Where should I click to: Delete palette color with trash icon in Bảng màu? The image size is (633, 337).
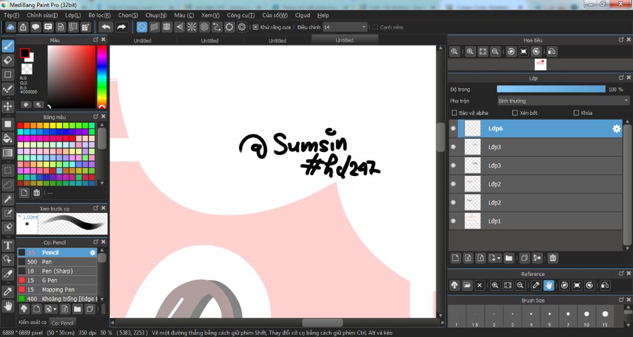[36, 193]
